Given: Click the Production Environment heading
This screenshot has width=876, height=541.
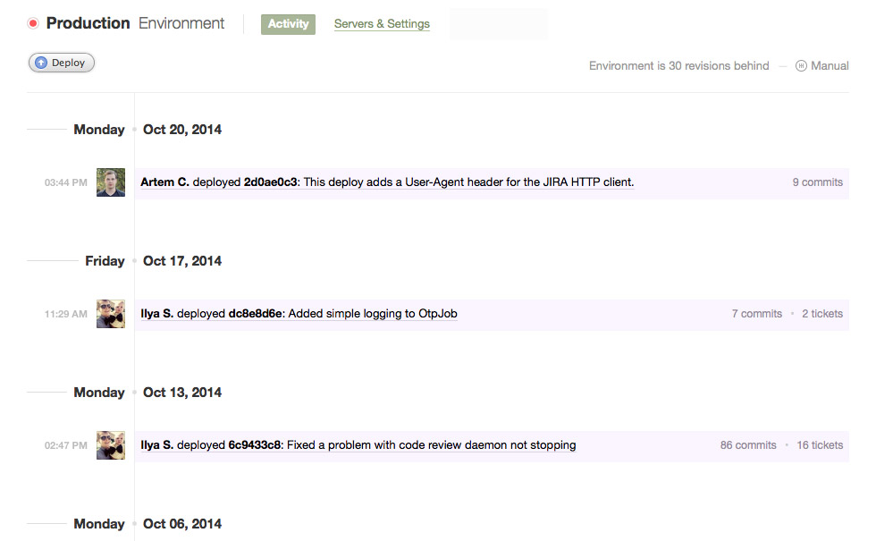Looking at the screenshot, I should pos(135,23).
